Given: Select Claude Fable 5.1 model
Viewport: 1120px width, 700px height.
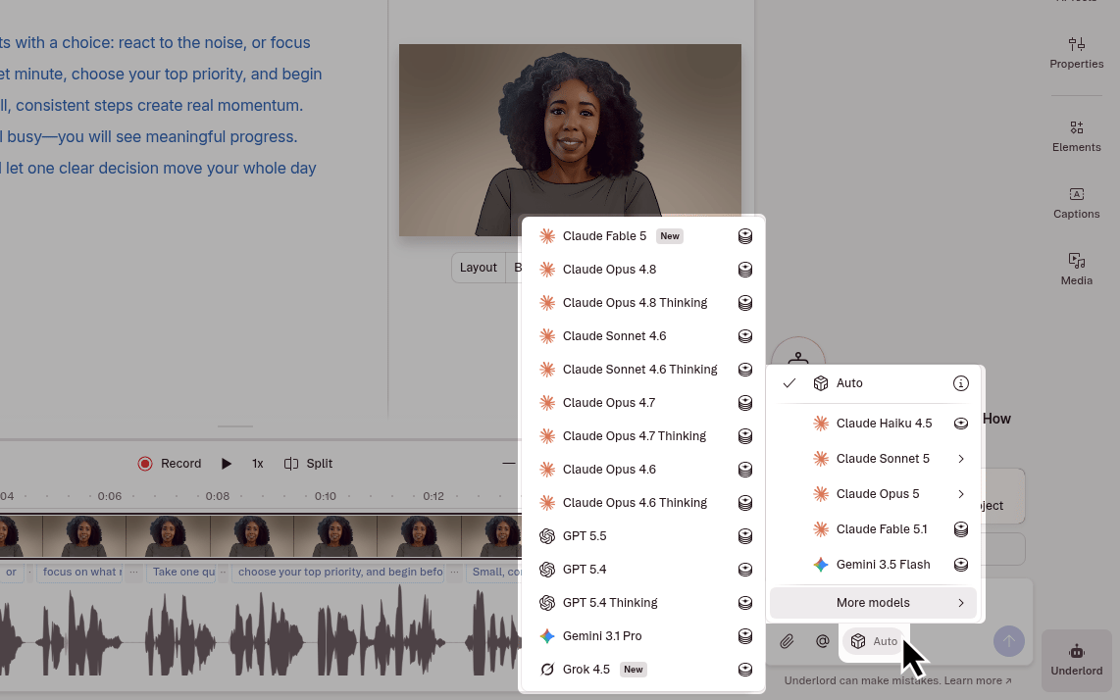Looking at the screenshot, I should [x=873, y=529].
